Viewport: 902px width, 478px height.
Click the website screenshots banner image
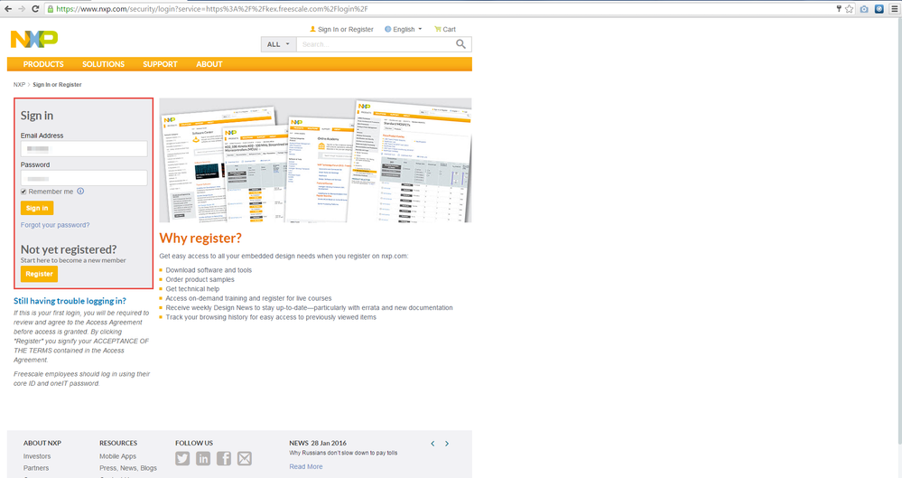(315, 160)
